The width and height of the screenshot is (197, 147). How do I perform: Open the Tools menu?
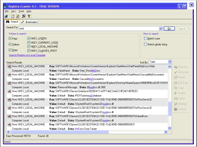click(21, 11)
